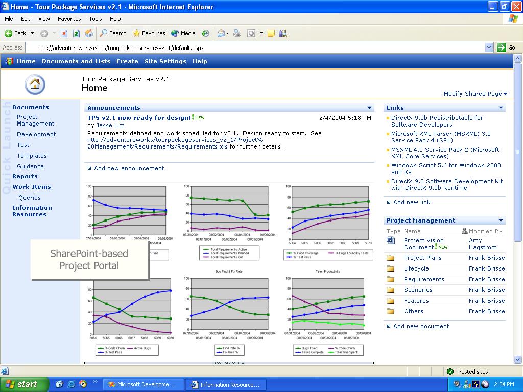The image size is (523, 392).
Task: Click the folder icon for Lifecycle
Action: [390, 268]
